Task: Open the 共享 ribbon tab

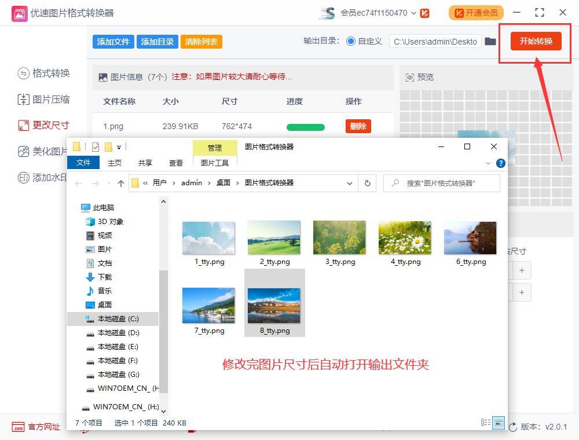Action: [x=145, y=163]
